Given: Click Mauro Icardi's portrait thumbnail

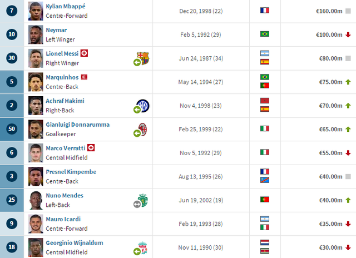Looking at the screenshot, I should (x=36, y=224).
